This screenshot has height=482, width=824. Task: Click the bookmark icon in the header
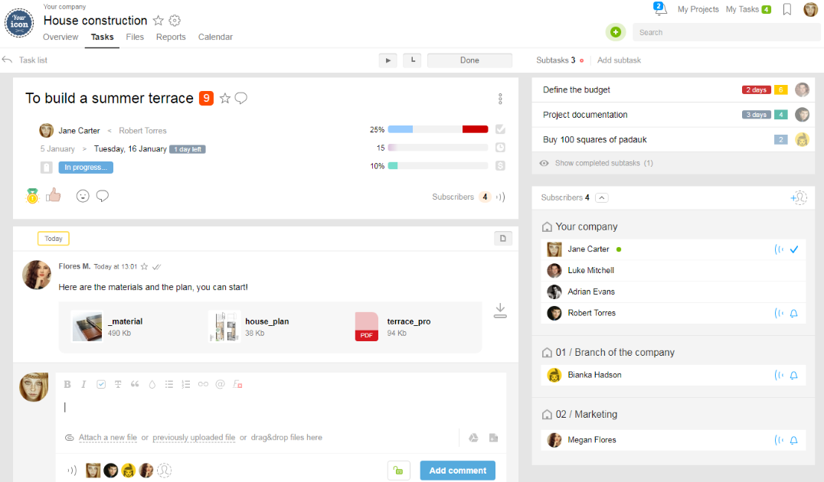click(x=786, y=9)
